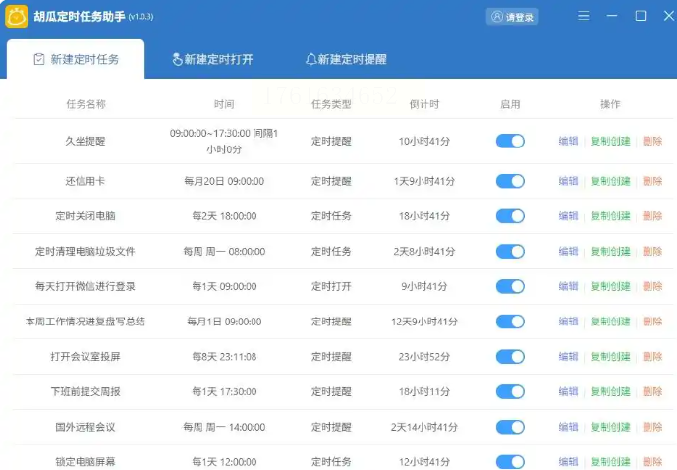This screenshot has width=677, height=470.
Task: Turn off 下班前提交周报 switch
Action: coord(510,391)
